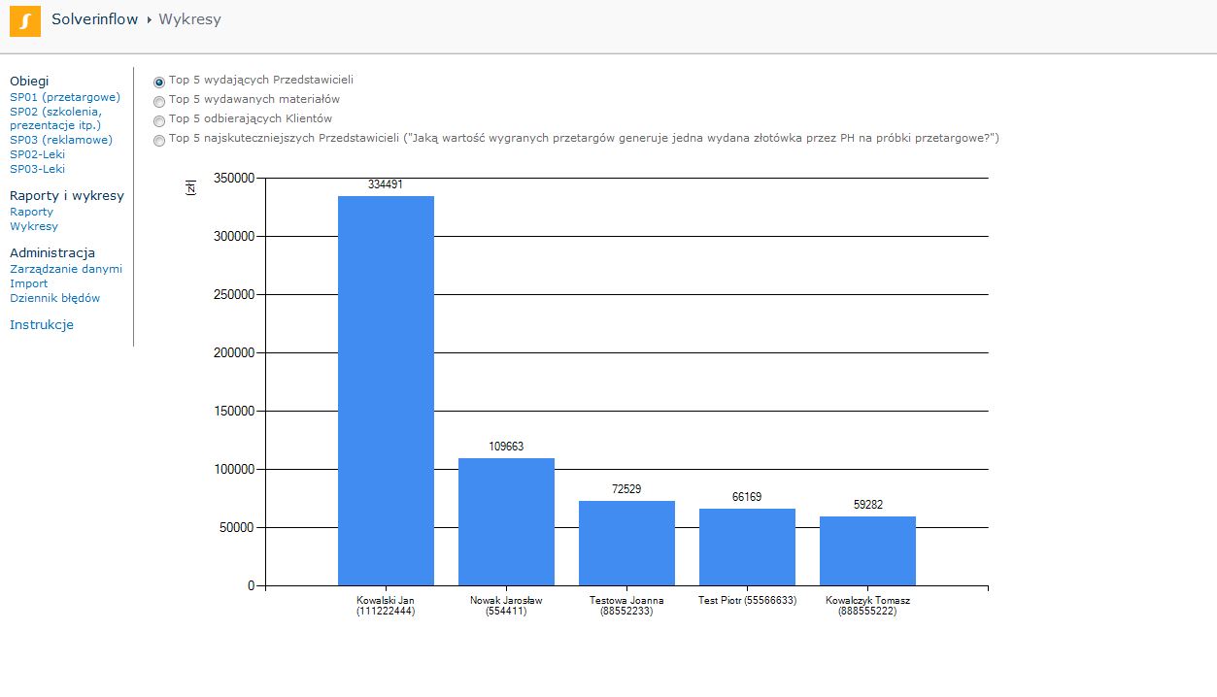The height and width of the screenshot is (697, 1217).
Task: Click Raporty i wykresy section heading
Action: coord(67,196)
